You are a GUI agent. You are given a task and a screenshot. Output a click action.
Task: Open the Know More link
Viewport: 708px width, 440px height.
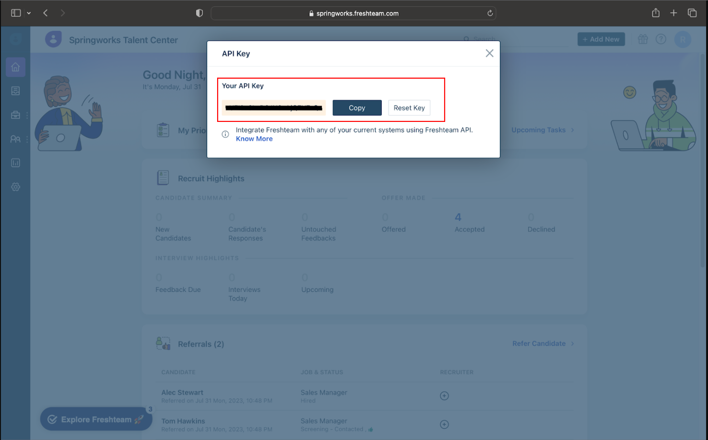[x=254, y=139]
